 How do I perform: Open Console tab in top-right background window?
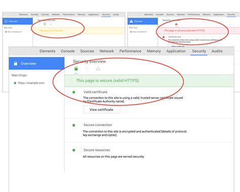(159, 15)
